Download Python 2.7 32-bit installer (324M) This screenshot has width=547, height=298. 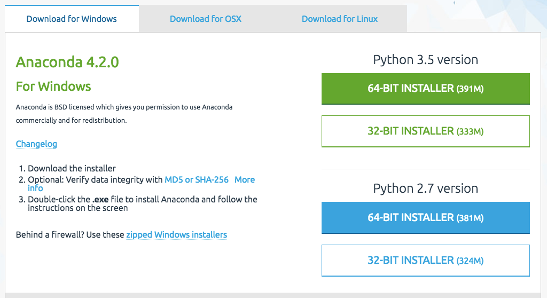(x=426, y=260)
